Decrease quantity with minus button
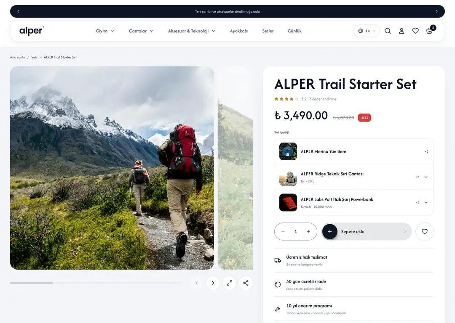The width and height of the screenshot is (455, 323). pos(283,231)
